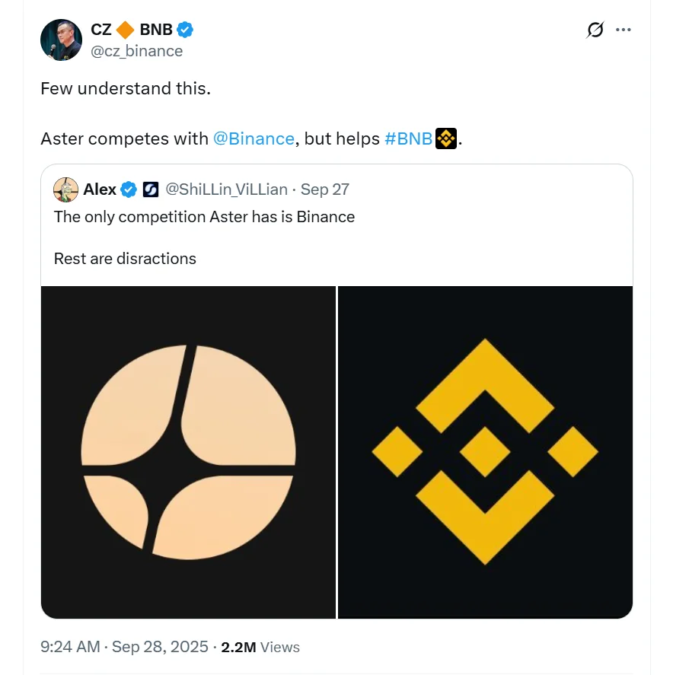Click Alex's blue verified checkmark
The image size is (673, 675).
pyautogui.click(x=129, y=189)
